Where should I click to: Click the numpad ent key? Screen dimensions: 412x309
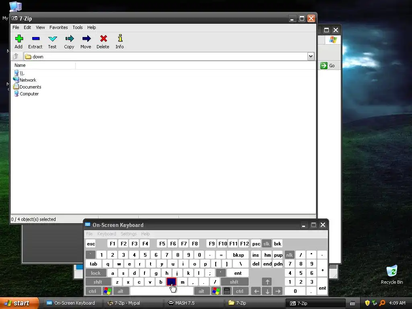point(322,286)
